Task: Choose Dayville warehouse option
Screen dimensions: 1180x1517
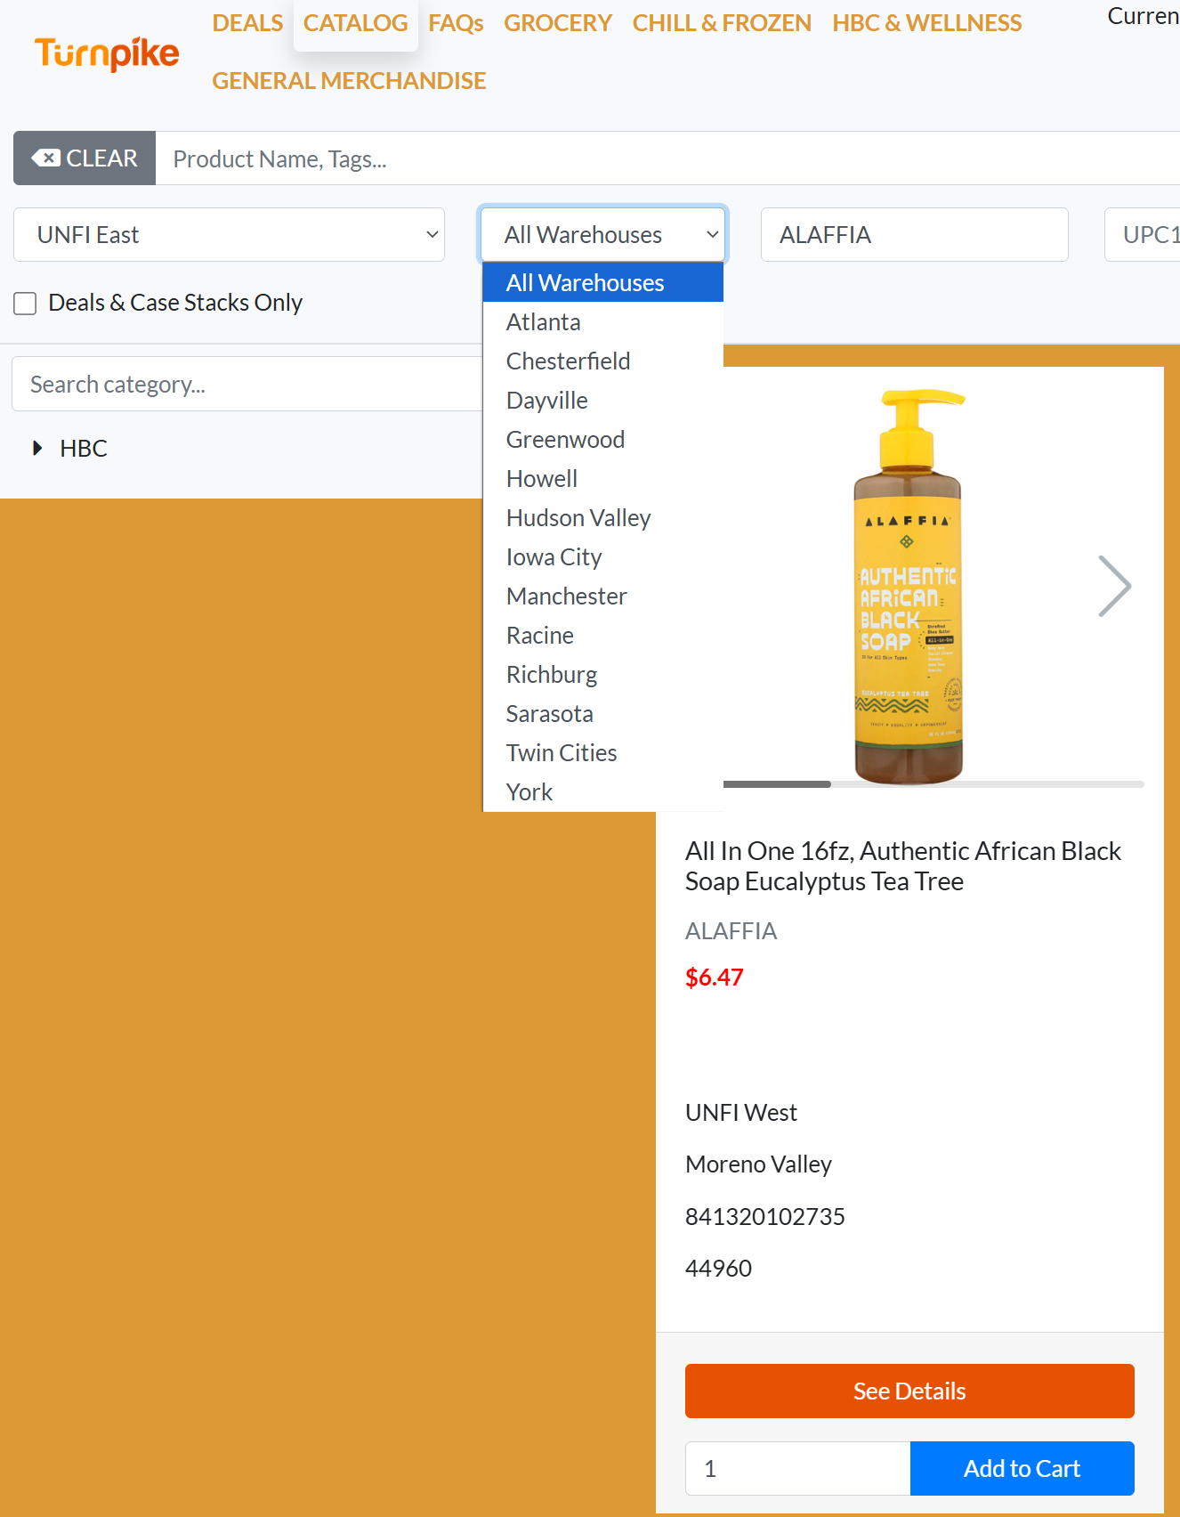Action: tap(603, 400)
